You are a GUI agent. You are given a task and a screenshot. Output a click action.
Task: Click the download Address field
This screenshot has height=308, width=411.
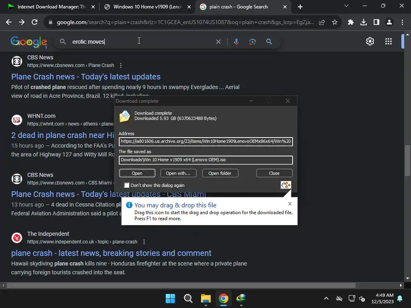[206, 142]
